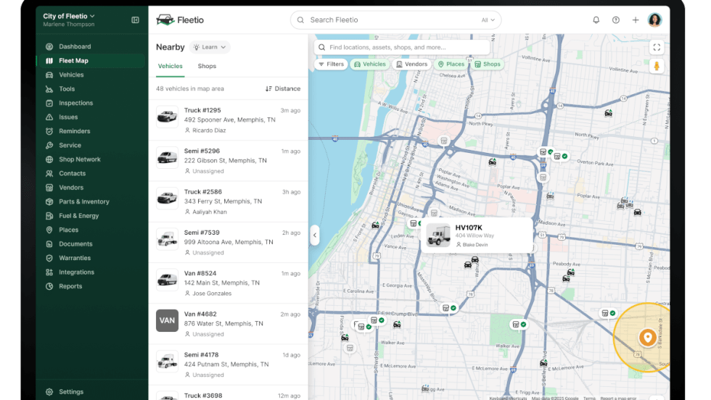Open the Distance sort dropdown

click(x=283, y=89)
